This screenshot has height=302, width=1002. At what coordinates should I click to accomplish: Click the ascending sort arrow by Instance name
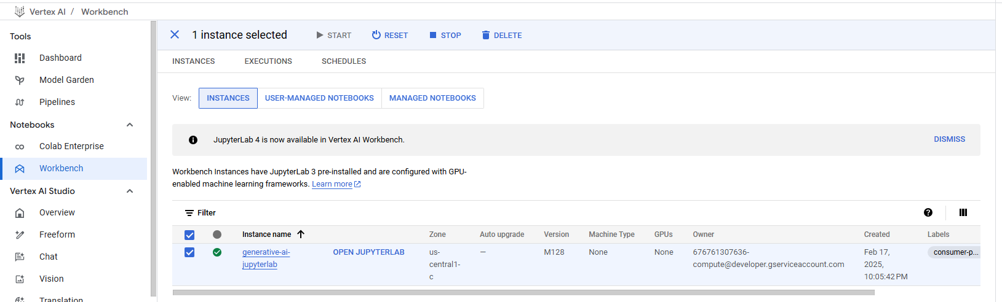click(x=301, y=234)
